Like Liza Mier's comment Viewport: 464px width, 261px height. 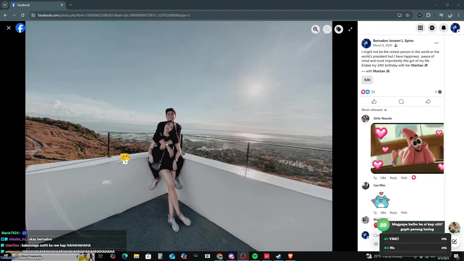click(x=383, y=213)
